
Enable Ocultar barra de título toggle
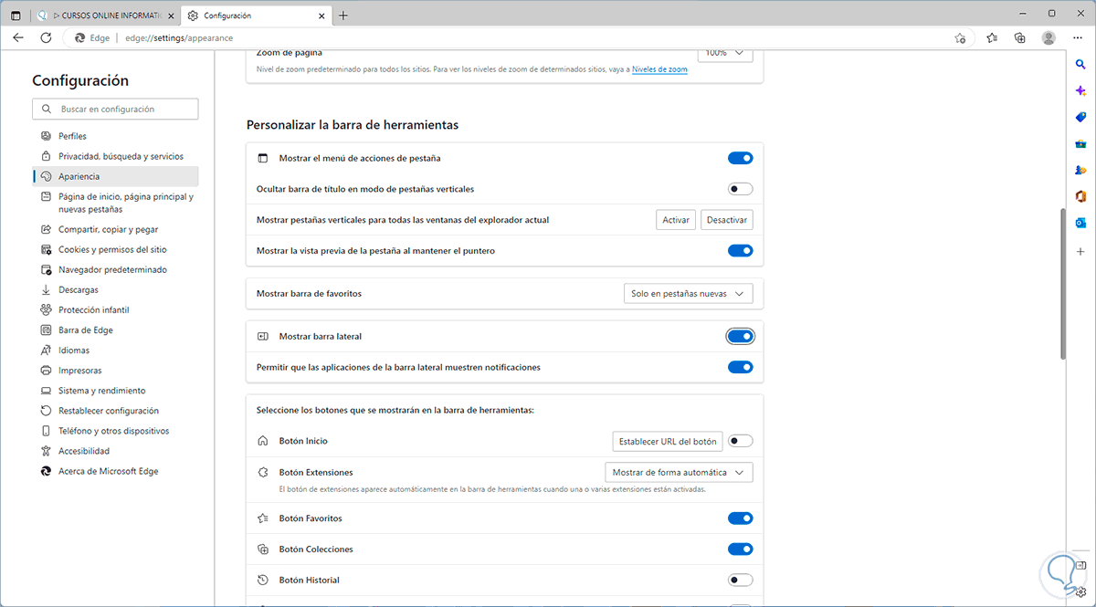coord(740,189)
